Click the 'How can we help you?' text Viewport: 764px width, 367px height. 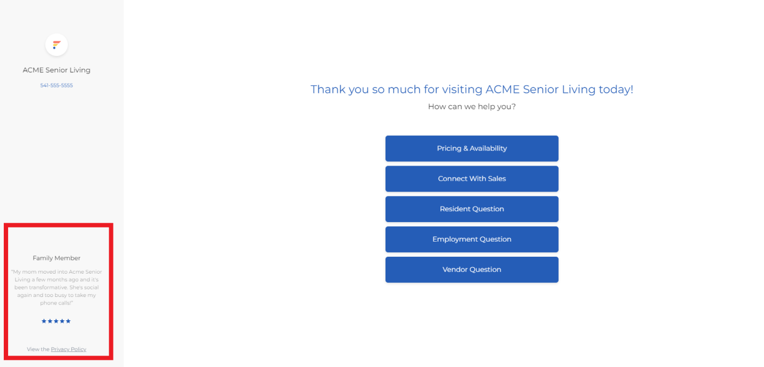(x=472, y=106)
